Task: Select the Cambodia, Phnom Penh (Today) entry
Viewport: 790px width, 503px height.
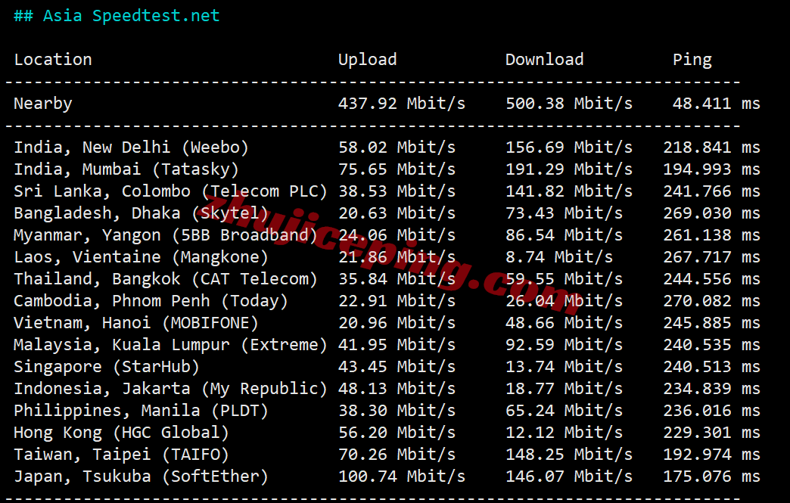Action: (x=151, y=301)
